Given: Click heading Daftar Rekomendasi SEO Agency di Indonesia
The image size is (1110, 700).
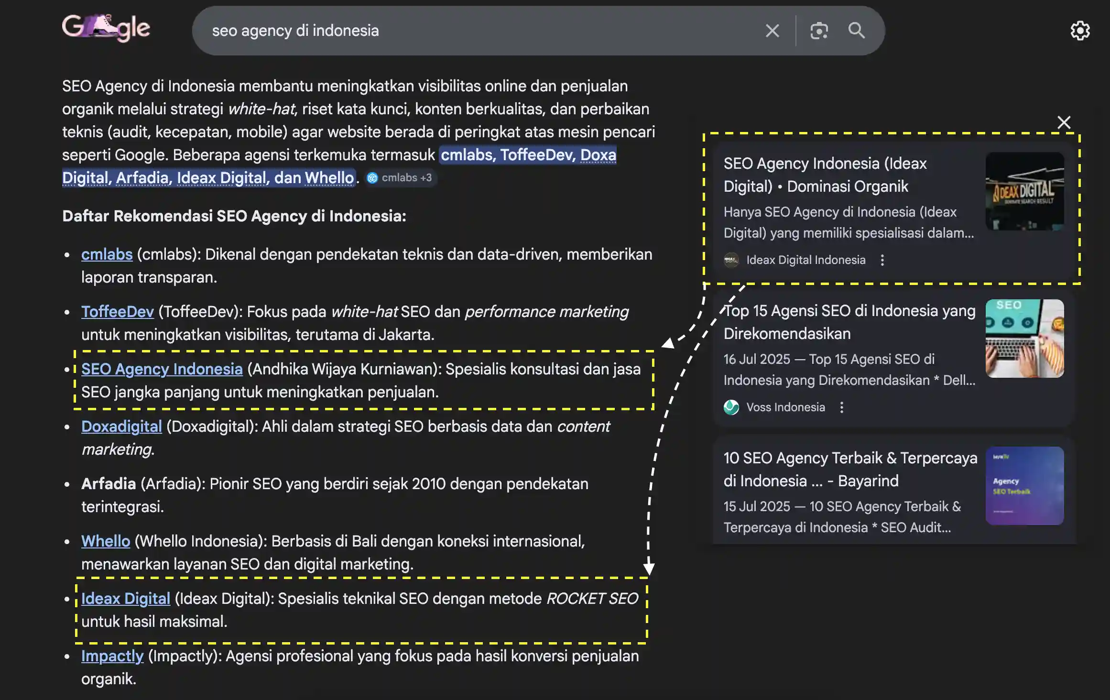Looking at the screenshot, I should [x=234, y=216].
